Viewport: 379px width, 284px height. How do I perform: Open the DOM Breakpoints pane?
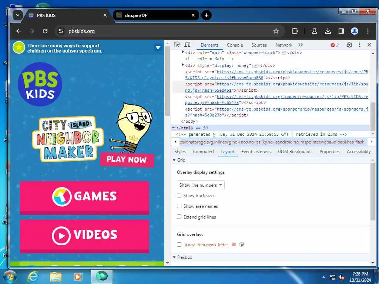click(295, 152)
